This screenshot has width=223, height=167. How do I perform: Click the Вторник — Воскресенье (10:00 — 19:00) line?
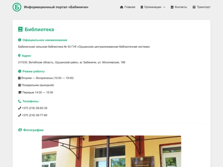[47, 78]
